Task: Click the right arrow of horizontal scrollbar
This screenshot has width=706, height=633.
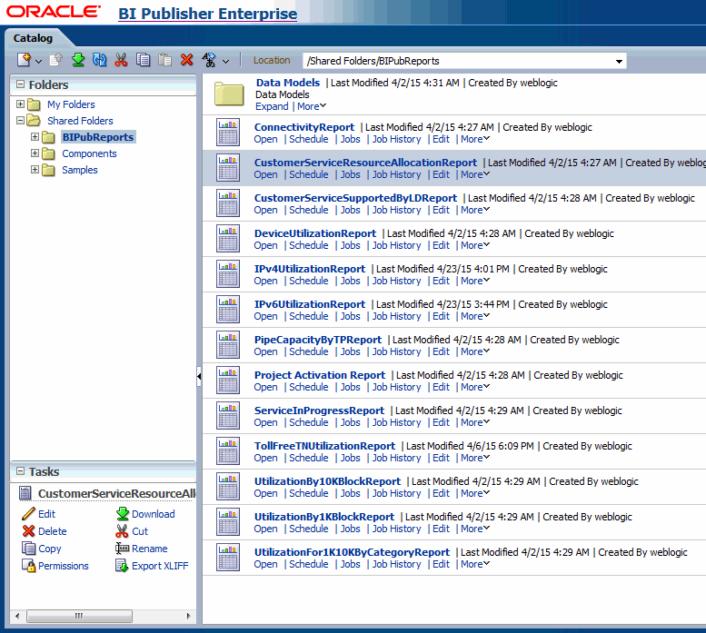Action: click(188, 616)
